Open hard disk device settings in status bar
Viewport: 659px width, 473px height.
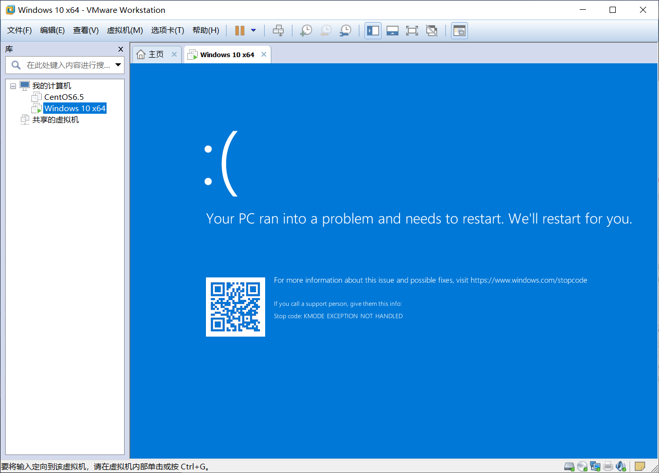pyautogui.click(x=569, y=466)
